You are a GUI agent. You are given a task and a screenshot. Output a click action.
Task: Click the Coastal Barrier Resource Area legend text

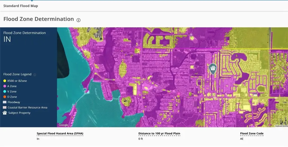(x=28, y=107)
